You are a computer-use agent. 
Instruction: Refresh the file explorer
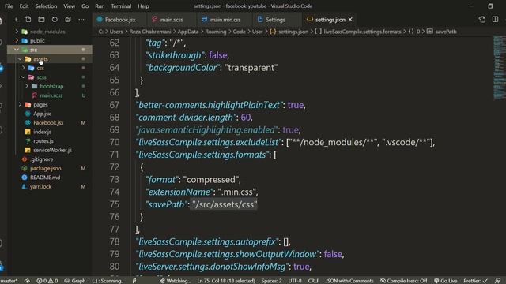tap(55, 20)
